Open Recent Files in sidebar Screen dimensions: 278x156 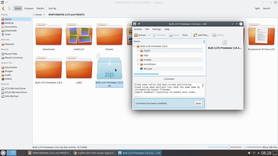click(16, 54)
